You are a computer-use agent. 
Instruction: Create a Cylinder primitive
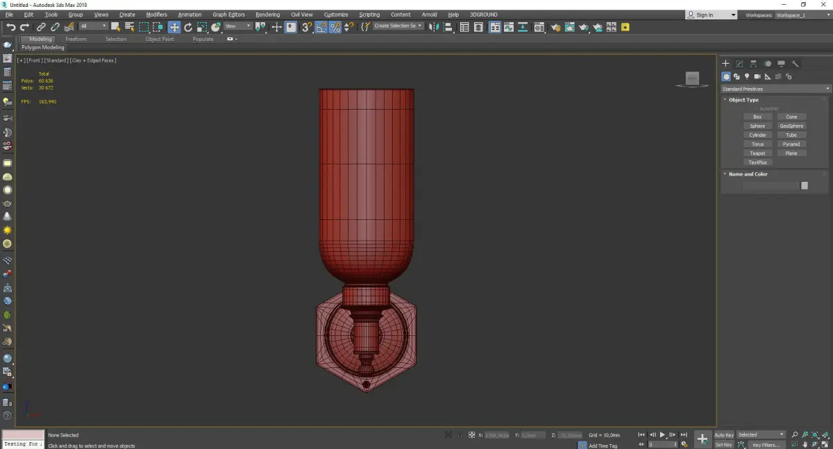coord(757,135)
